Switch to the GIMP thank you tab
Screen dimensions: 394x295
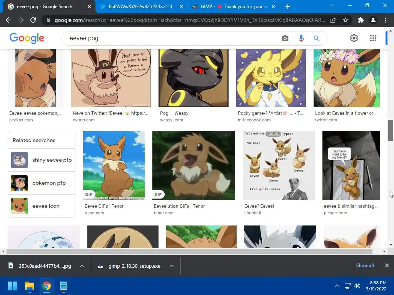233,7
